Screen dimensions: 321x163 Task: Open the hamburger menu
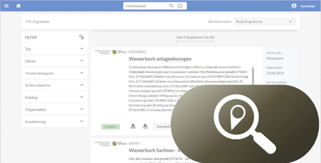click(x=6, y=6)
